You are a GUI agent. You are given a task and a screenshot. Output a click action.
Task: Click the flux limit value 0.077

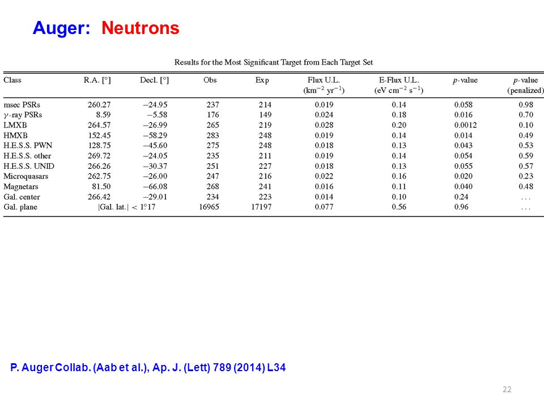[x=324, y=207]
